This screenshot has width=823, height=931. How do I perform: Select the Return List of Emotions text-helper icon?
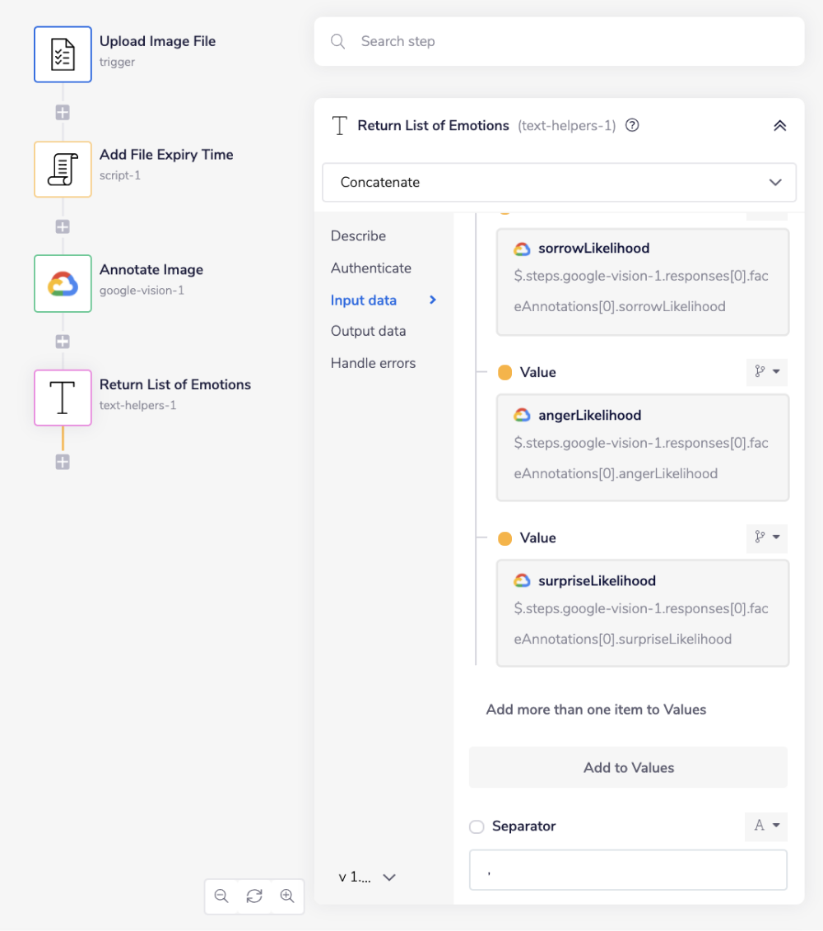click(63, 398)
